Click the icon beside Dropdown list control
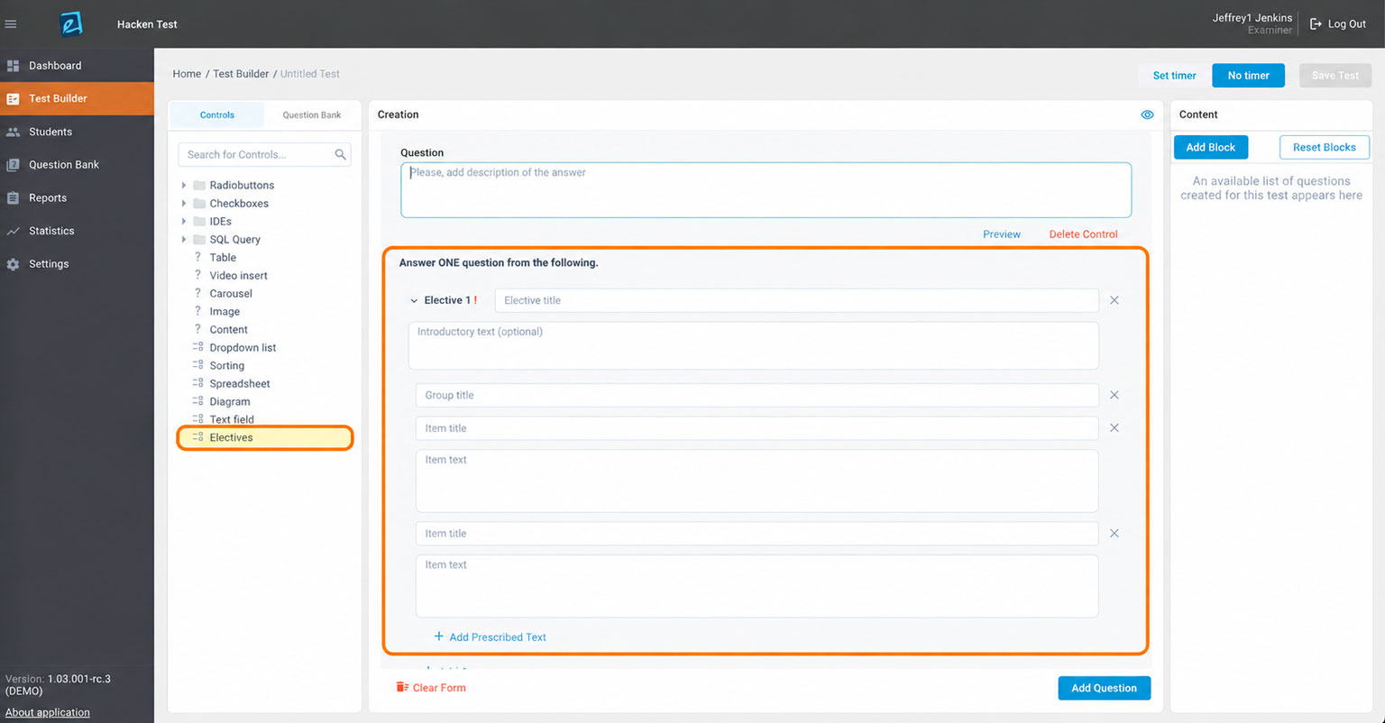Image resolution: width=1385 pixels, height=723 pixels. (x=197, y=347)
